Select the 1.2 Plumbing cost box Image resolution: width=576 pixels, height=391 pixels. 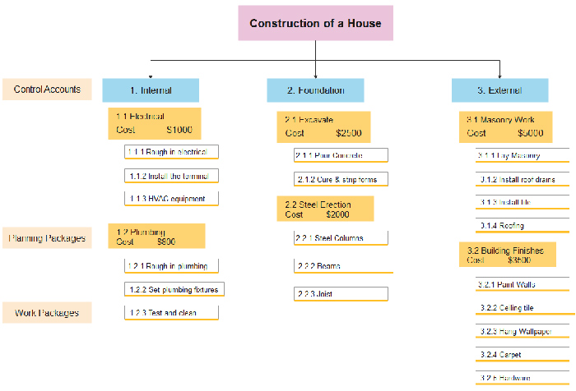[x=156, y=237]
